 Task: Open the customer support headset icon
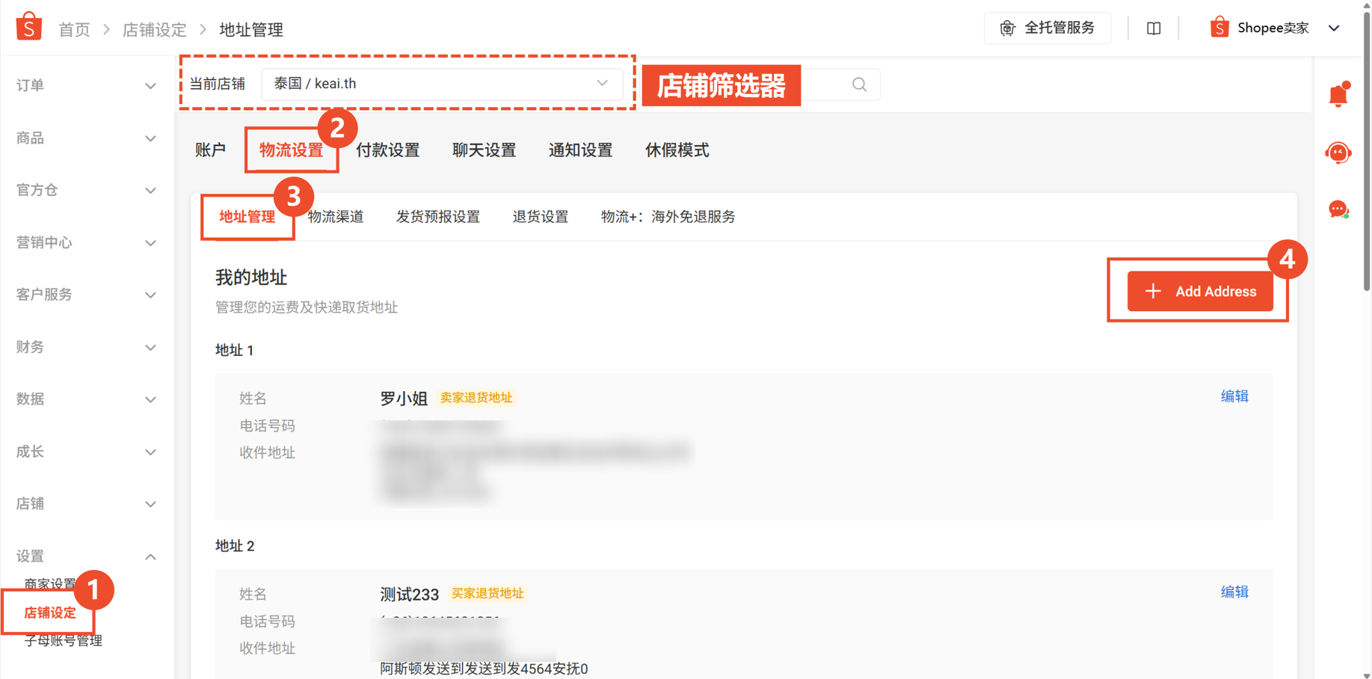(x=1338, y=153)
